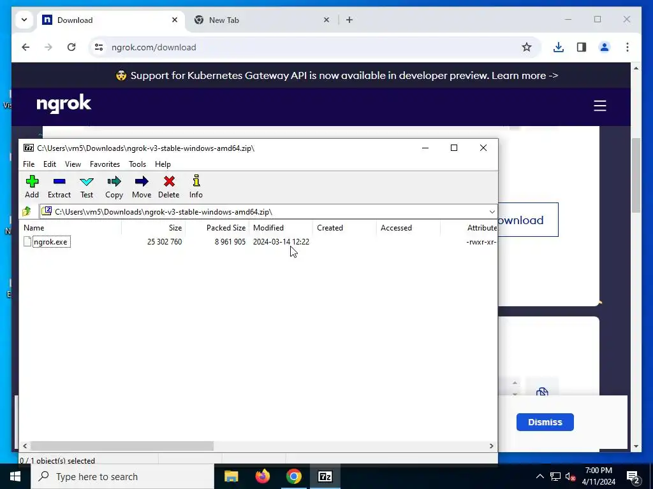Viewport: 653px width, 489px height.
Task: Click the 25 302 760 size value
Action: [165, 241]
